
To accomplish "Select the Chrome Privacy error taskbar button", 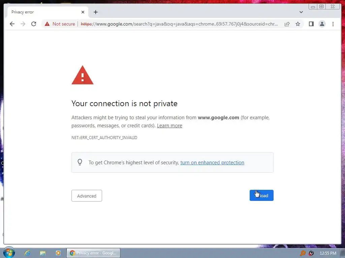I will (93, 253).
